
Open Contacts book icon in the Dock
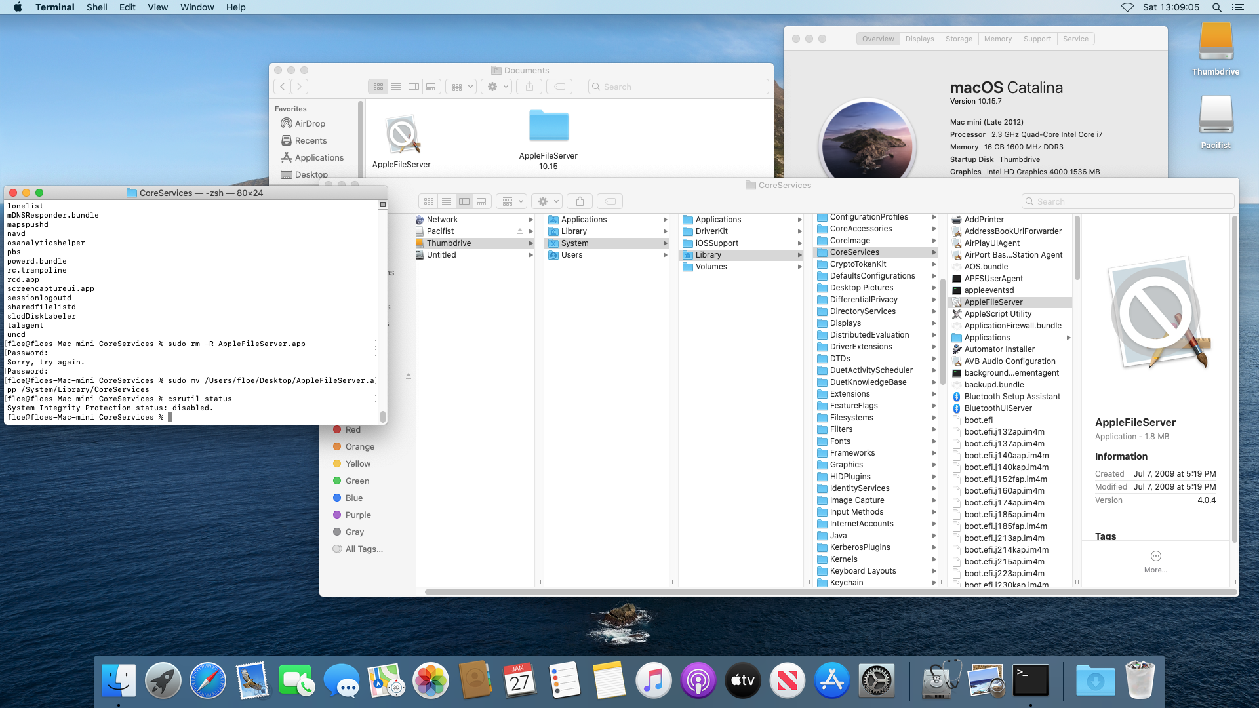click(475, 680)
